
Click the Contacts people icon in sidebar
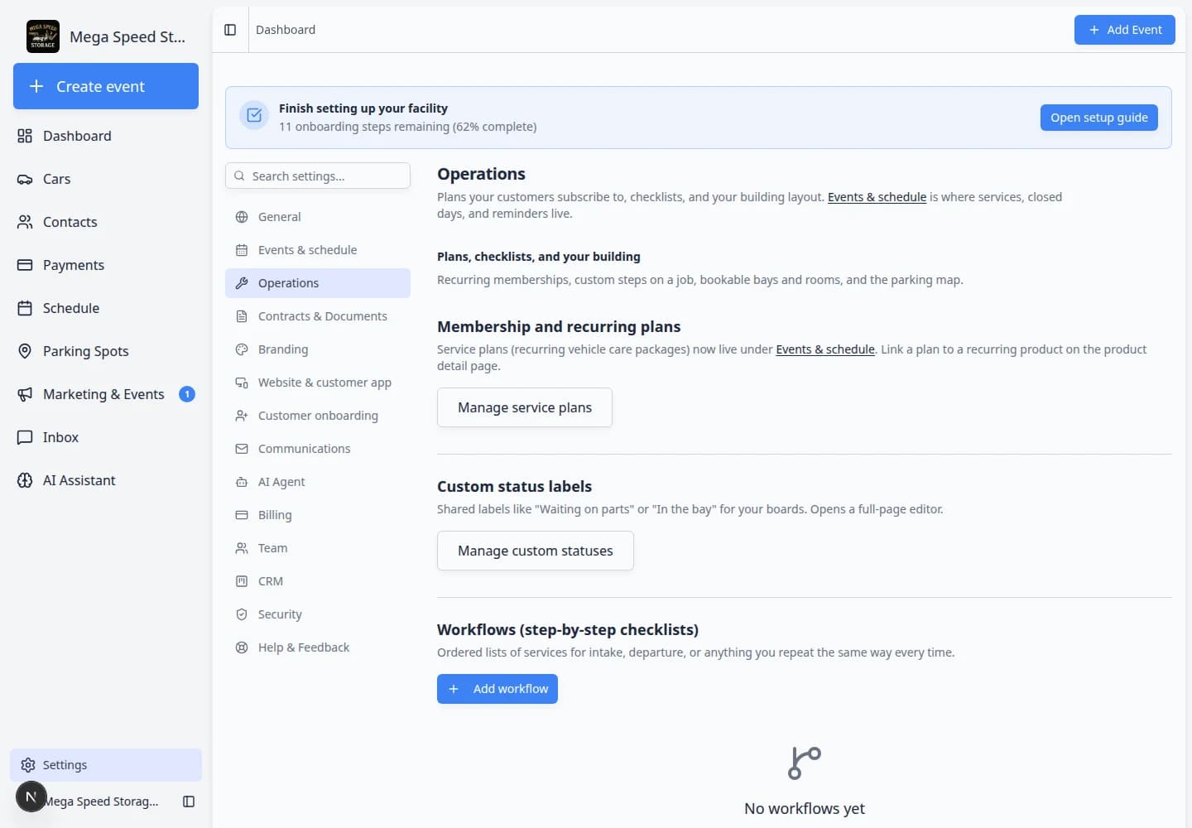click(25, 222)
